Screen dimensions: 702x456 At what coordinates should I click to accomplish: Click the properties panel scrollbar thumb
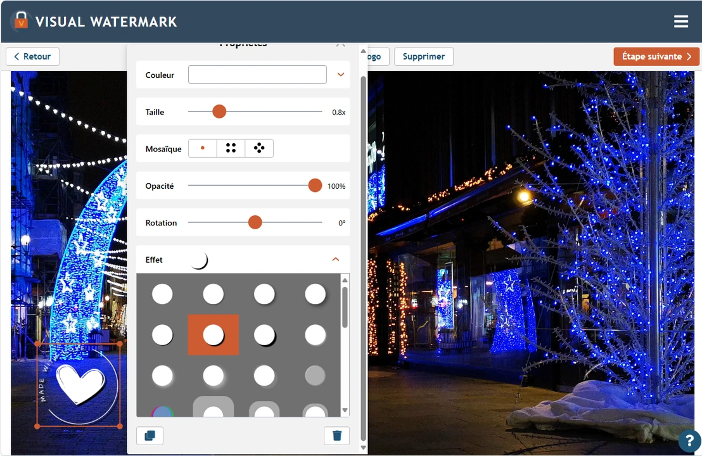(363, 258)
